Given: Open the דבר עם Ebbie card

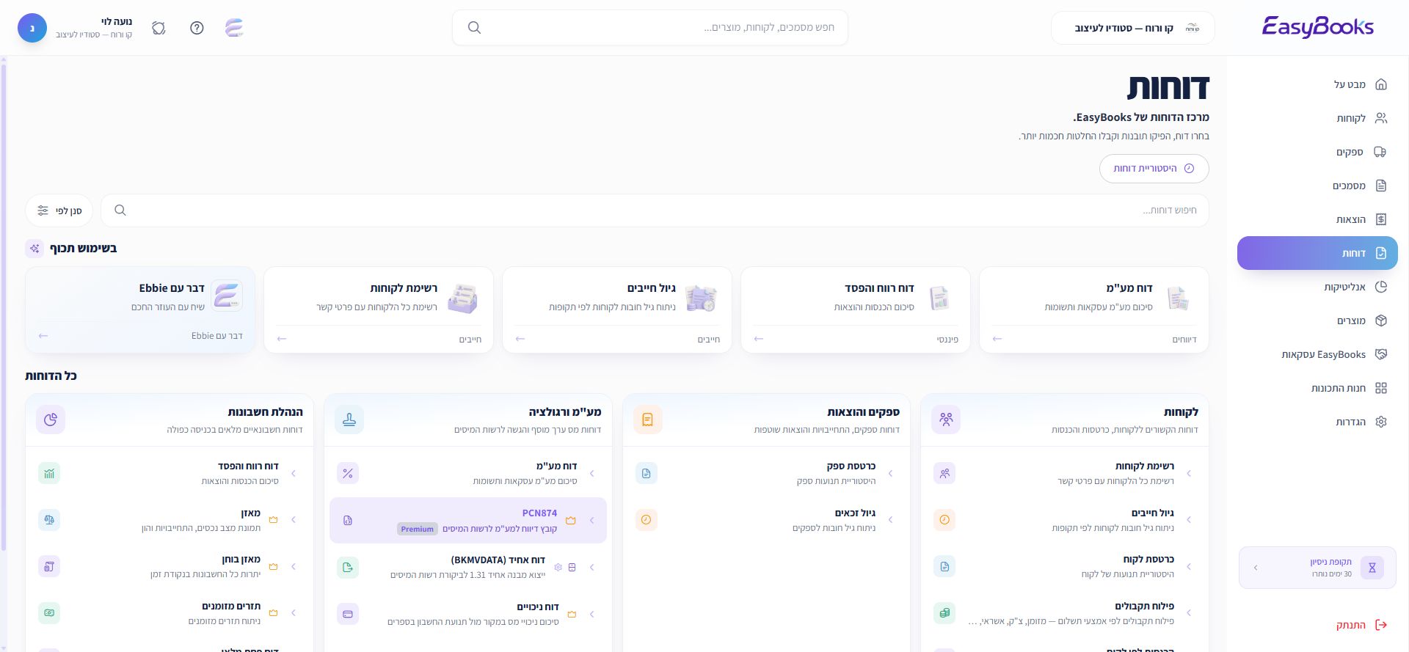Looking at the screenshot, I should pyautogui.click(x=140, y=309).
